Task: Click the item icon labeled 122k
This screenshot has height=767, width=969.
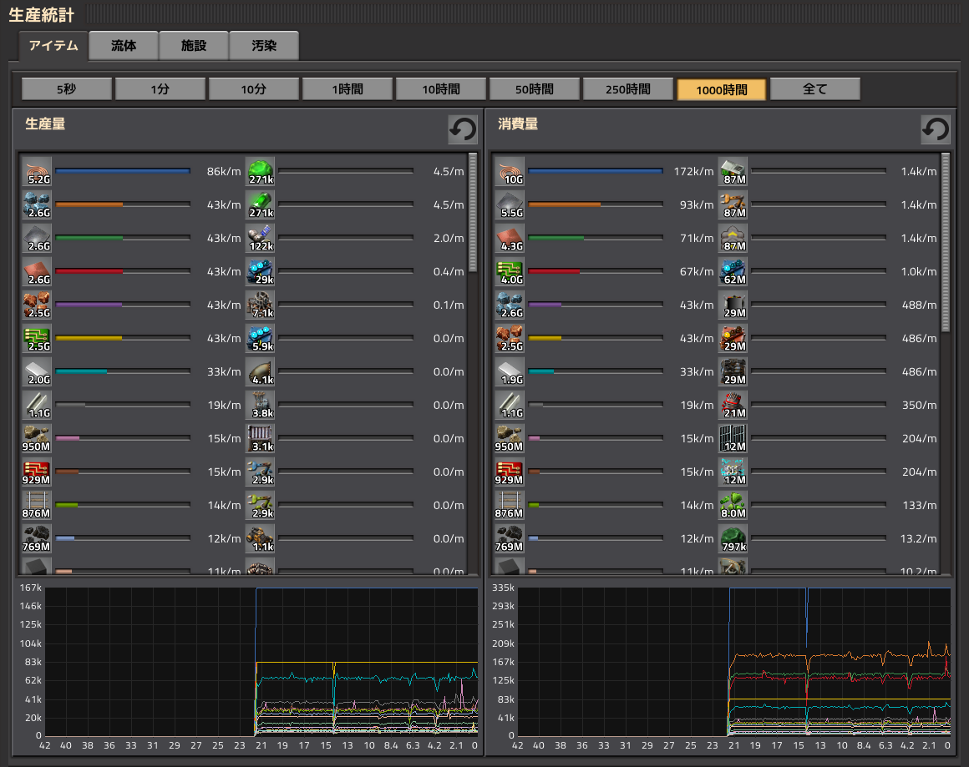Action: click(260, 238)
